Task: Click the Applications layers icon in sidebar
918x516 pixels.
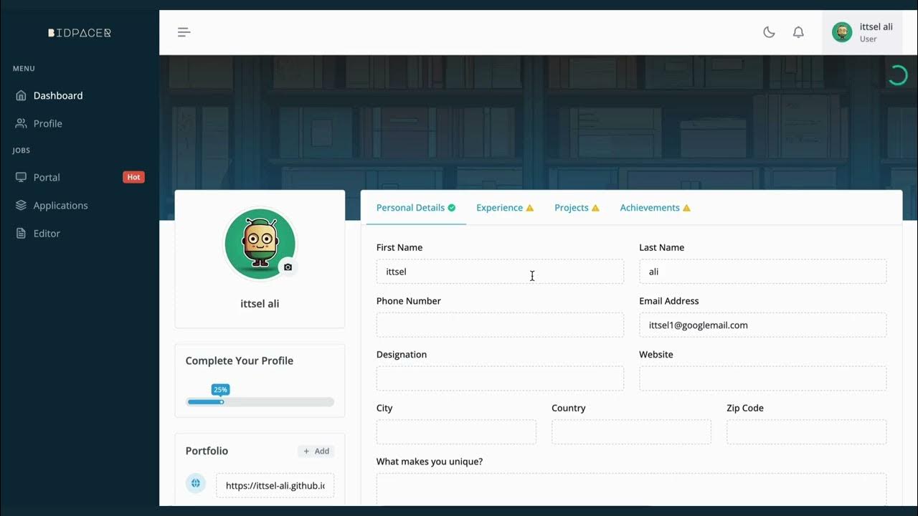Action: [x=21, y=205]
